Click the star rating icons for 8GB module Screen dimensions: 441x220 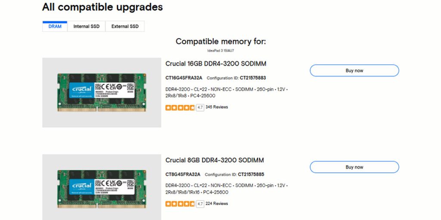pos(180,204)
